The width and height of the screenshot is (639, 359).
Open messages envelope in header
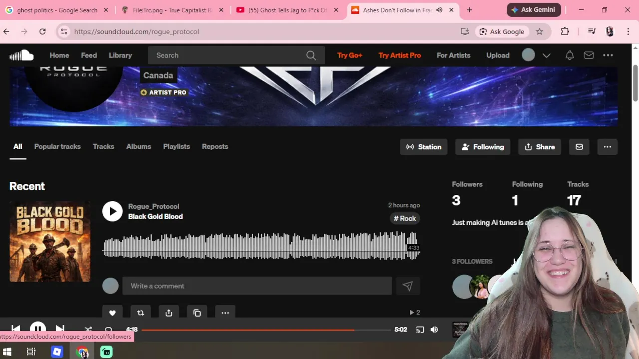tap(589, 55)
